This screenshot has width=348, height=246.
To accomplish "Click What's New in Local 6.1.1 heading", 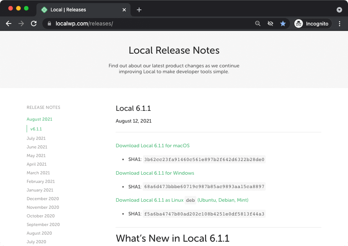I will pos(173,239).
